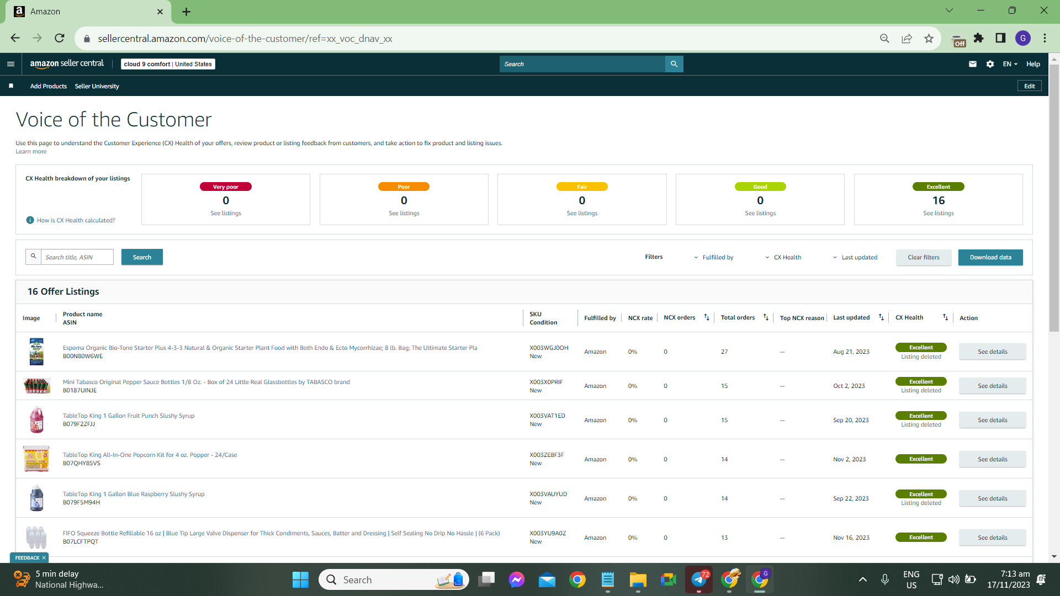
Task: Close the FEEDBACK tab
Action: [44, 558]
